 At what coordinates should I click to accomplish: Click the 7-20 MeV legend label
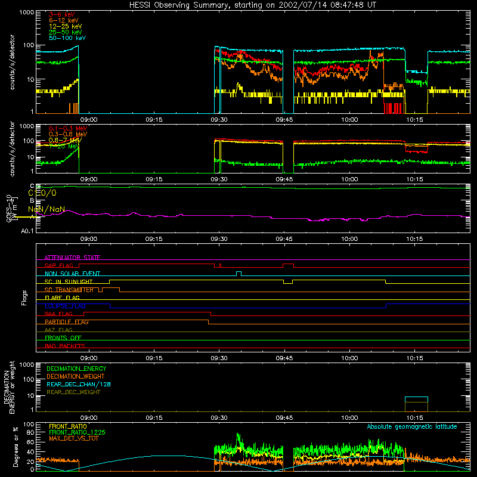coord(64,146)
